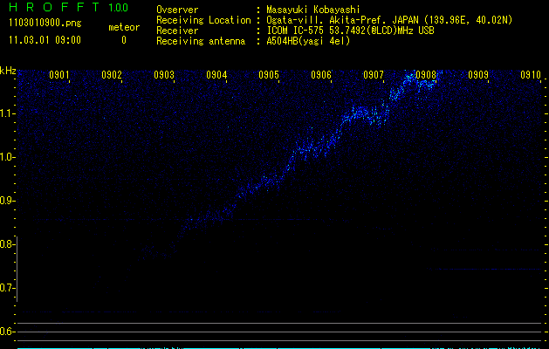549x349 pixels.
Task: Click the meteor count label
Action: (124, 27)
